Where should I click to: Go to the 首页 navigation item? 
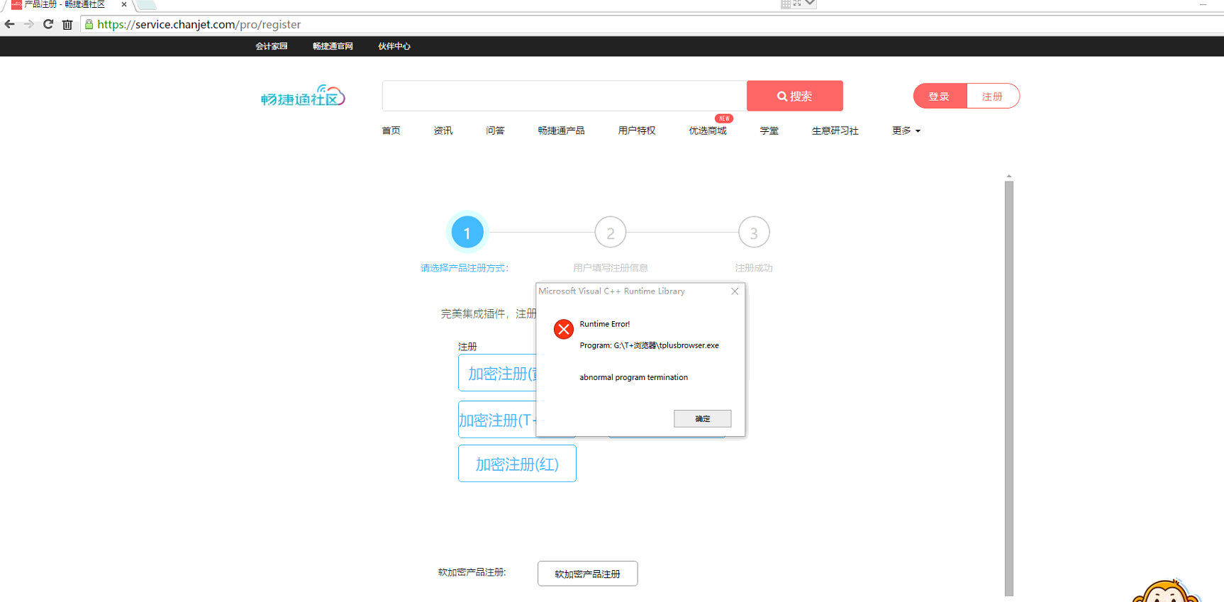[391, 130]
